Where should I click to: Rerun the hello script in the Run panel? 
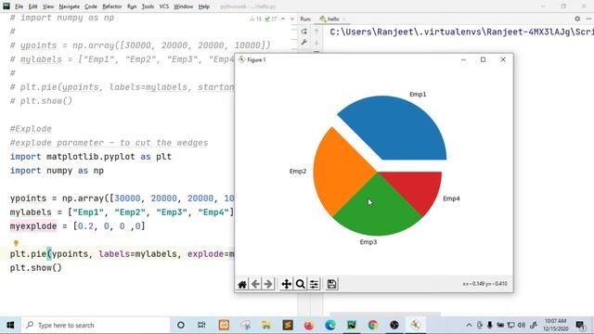point(304,32)
